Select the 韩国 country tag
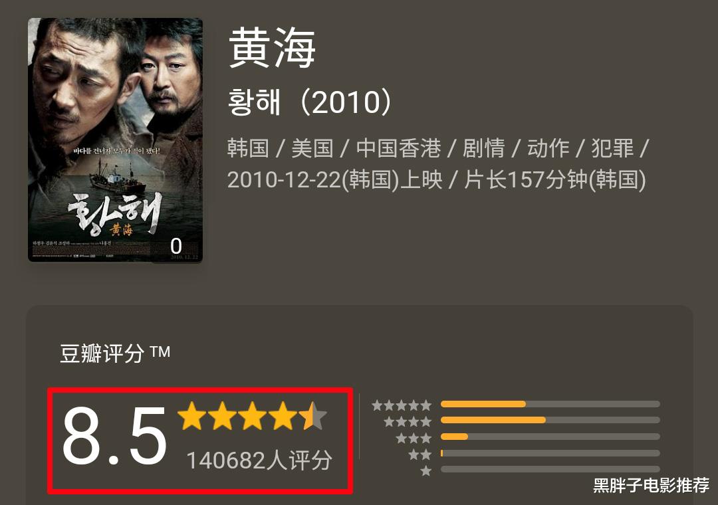Viewport: 718px width, 505px height. pos(248,148)
